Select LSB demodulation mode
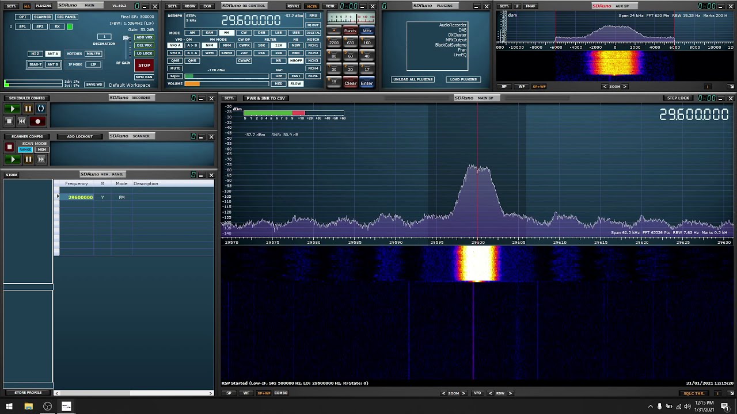Screen dimensions: 737x414 pos(279,33)
